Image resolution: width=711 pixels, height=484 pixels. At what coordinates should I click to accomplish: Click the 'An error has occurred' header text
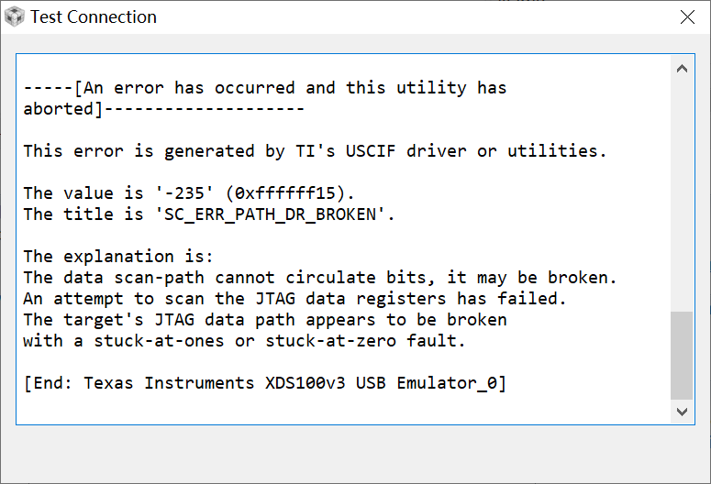(189, 88)
